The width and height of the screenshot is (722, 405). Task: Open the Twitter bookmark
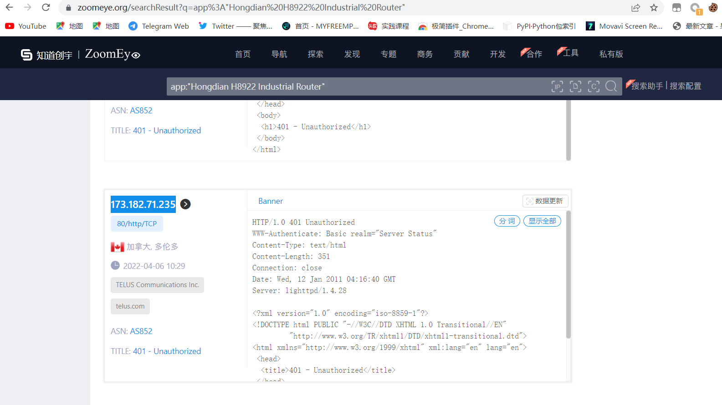tap(235, 26)
